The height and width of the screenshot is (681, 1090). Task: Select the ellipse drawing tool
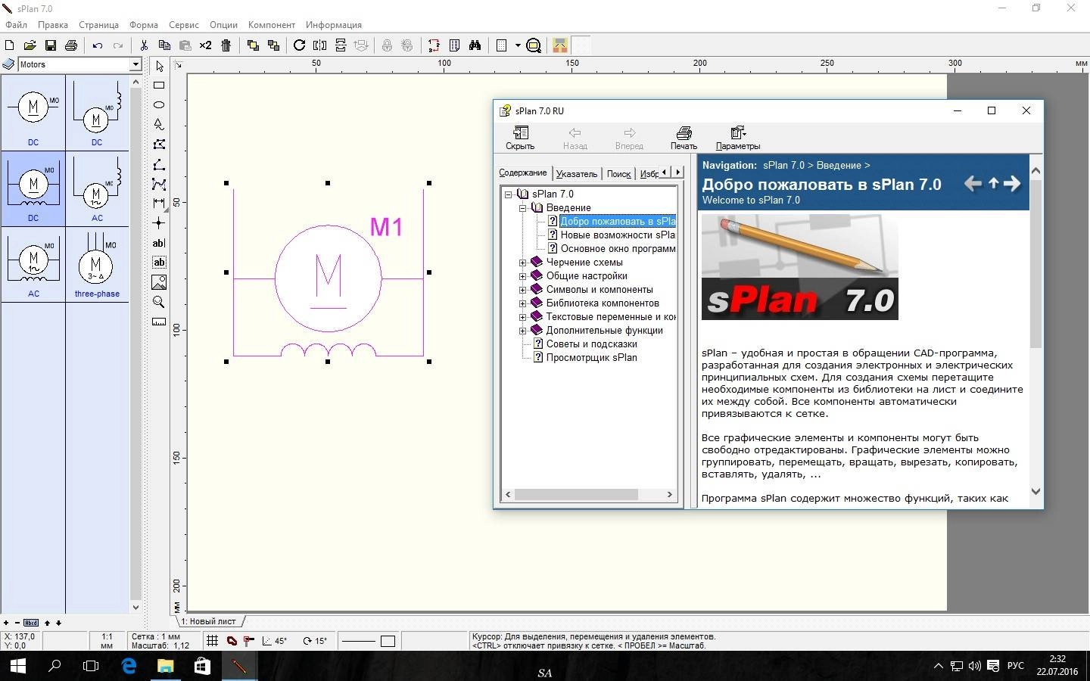159,105
